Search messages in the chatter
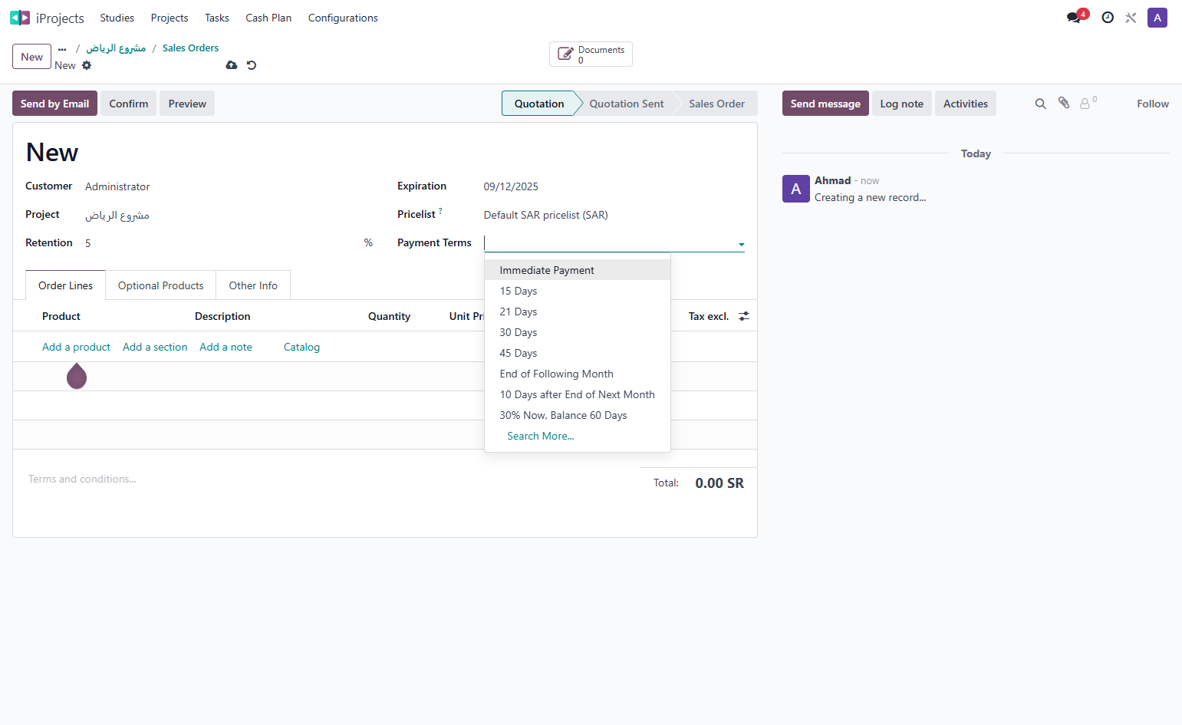1182x725 pixels. pos(1040,104)
